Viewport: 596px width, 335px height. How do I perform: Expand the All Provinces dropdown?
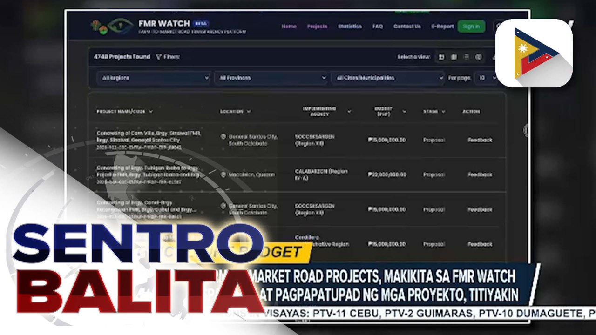point(271,78)
